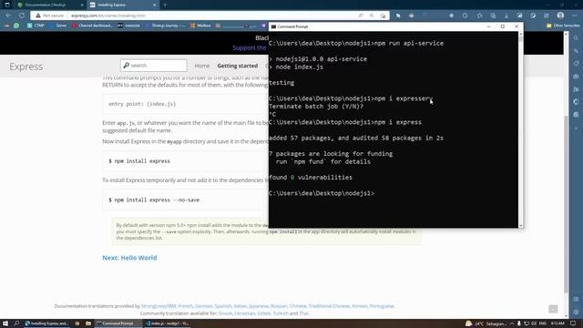Click the npm install express --no-save line
This screenshot has height=328, width=583.
(154, 200)
